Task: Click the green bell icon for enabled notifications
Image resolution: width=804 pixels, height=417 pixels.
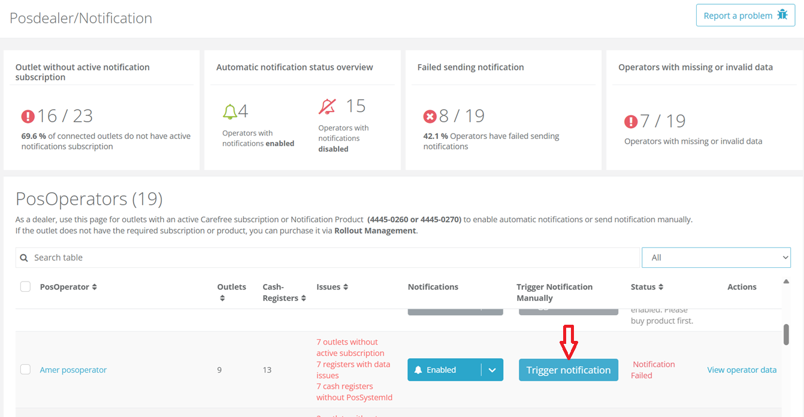Action: (229, 111)
